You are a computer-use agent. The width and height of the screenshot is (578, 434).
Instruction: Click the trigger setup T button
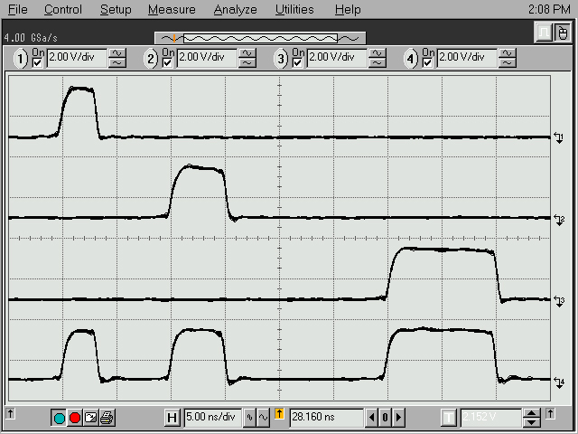[x=449, y=417]
